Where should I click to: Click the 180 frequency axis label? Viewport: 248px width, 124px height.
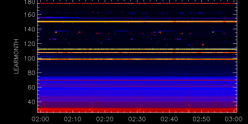pyautogui.click(x=29, y=2)
